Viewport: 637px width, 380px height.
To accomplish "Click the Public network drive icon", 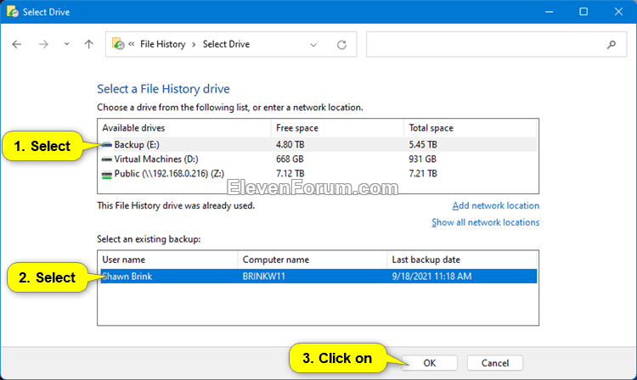I will point(107,175).
